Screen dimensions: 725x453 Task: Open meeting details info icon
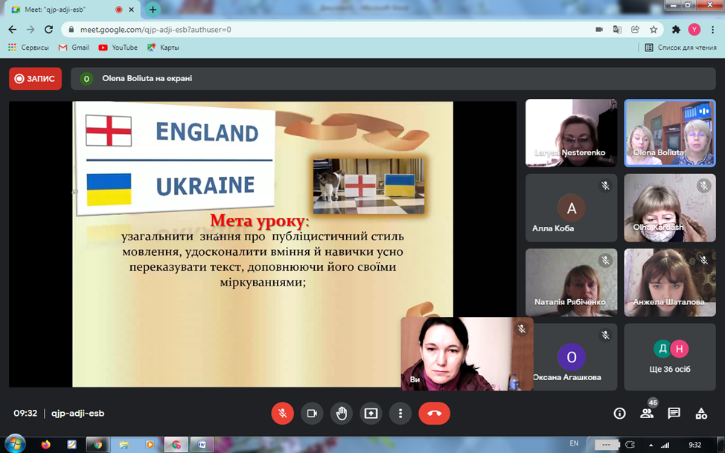[619, 414]
